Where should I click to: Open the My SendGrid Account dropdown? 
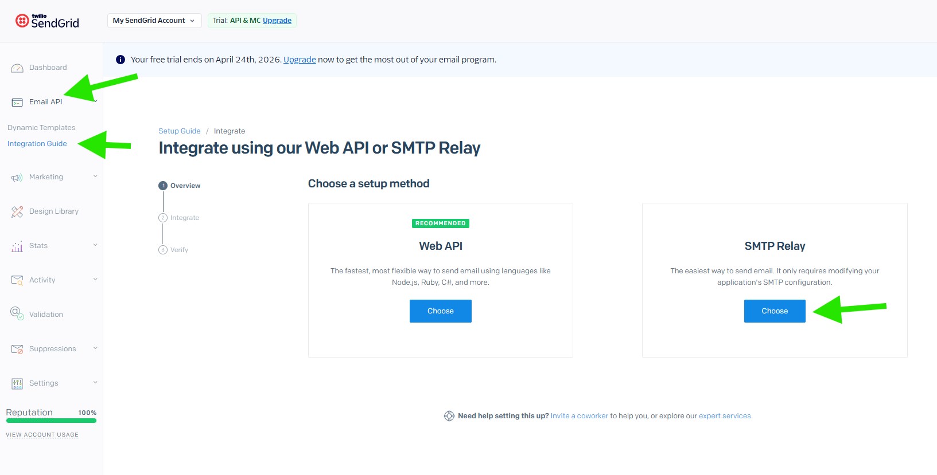pyautogui.click(x=154, y=21)
